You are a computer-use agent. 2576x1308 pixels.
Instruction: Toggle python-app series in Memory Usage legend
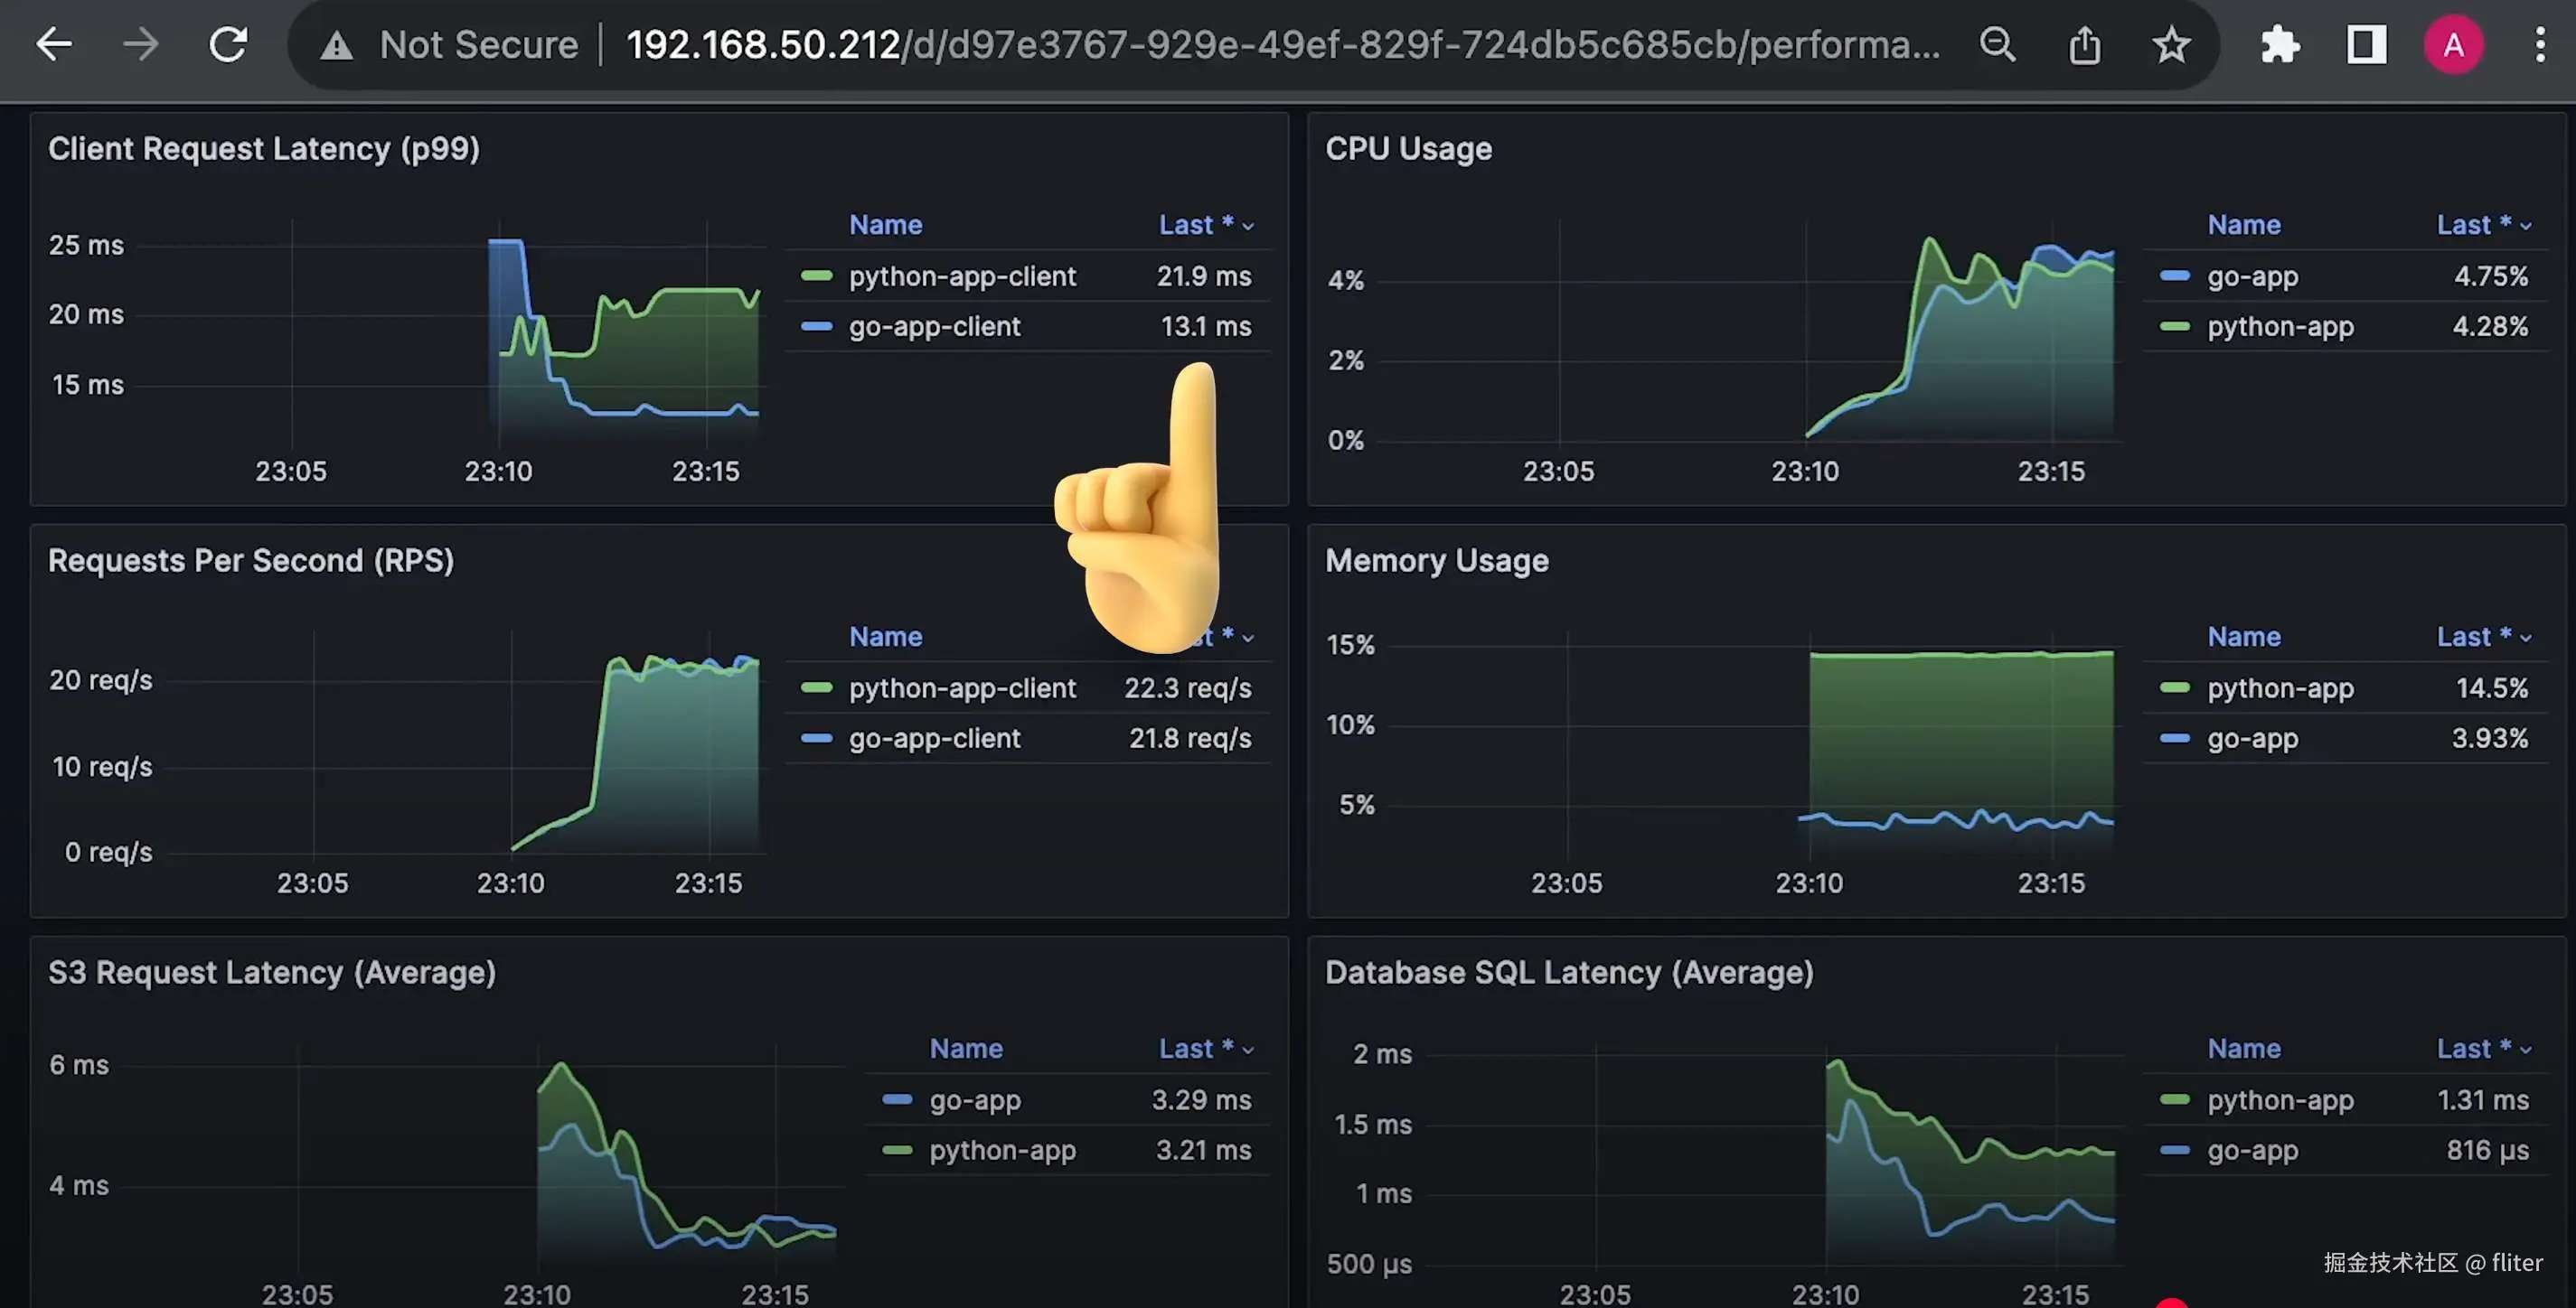[2280, 688]
